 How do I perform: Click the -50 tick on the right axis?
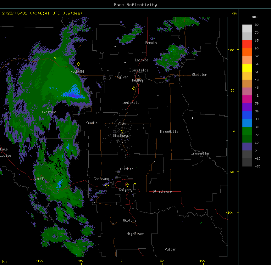pos(231,172)
